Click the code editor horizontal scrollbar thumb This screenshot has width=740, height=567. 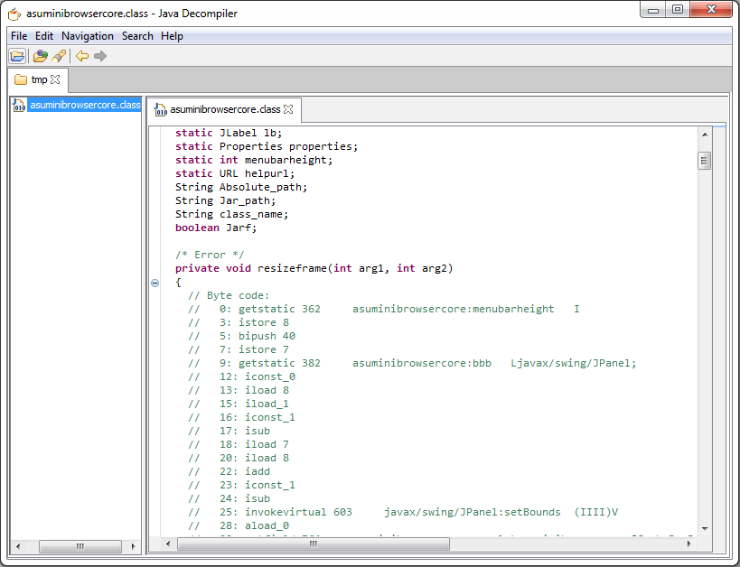[314, 544]
